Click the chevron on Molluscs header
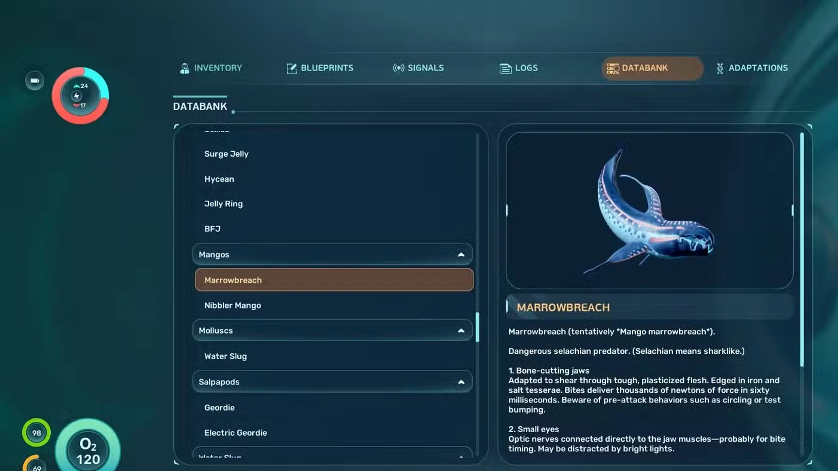 pos(461,331)
